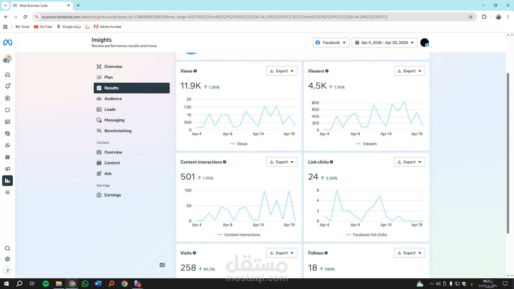This screenshot has height=289, width=514.
Task: Click the page vertical scrollbar
Action: [508, 153]
